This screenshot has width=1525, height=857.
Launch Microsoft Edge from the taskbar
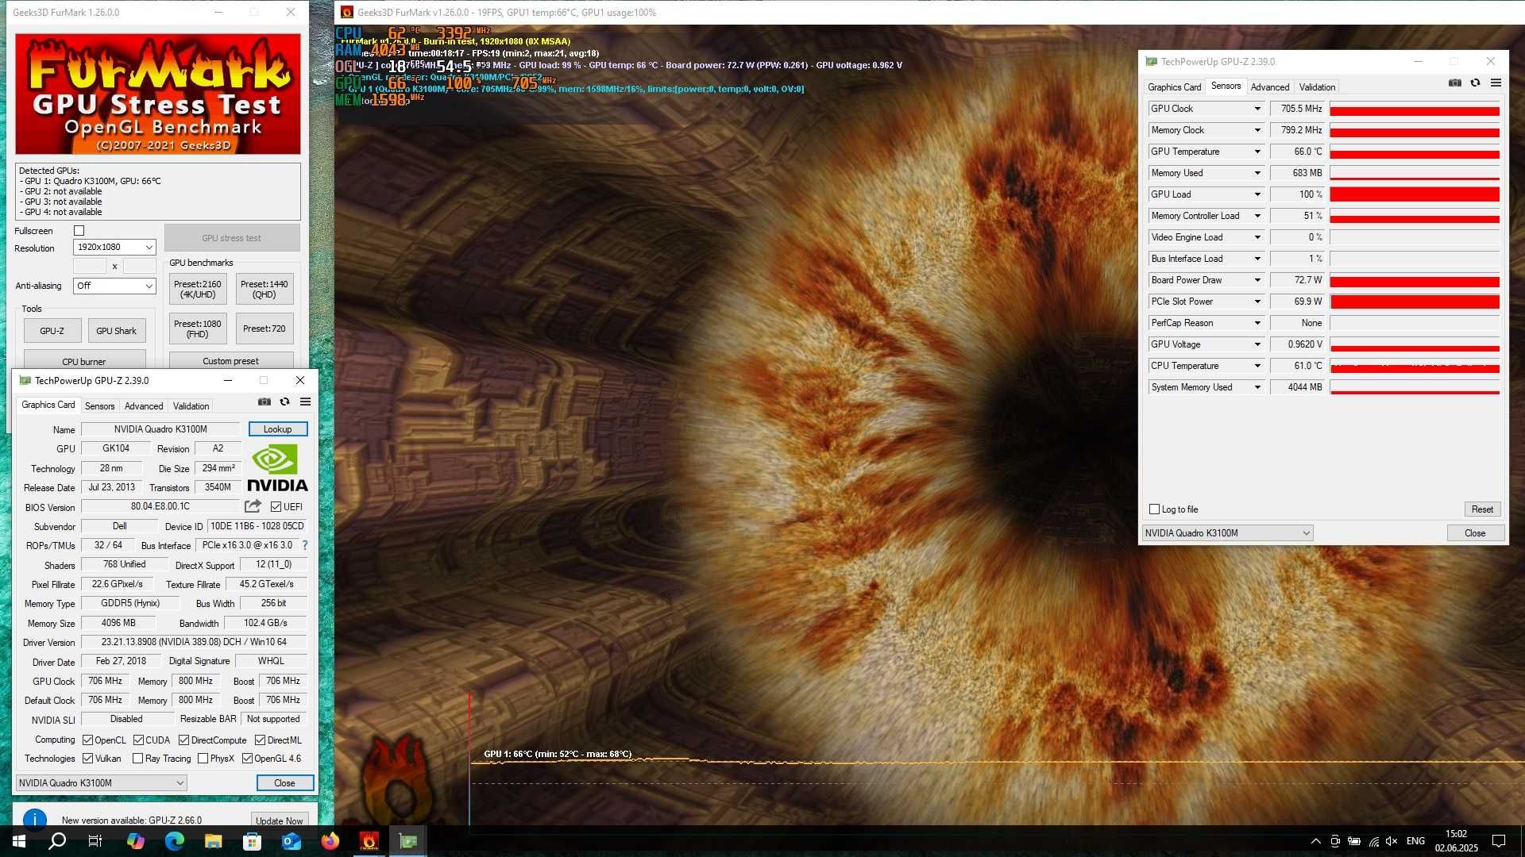(x=174, y=841)
